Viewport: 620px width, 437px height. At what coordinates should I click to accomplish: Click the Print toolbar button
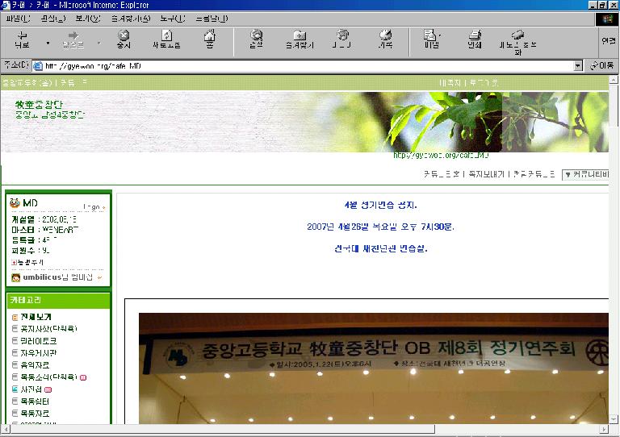[x=475, y=39]
